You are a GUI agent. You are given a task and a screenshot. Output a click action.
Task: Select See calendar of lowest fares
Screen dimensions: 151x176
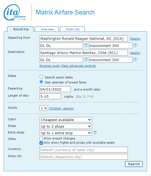pyautogui.click(x=41, y=82)
